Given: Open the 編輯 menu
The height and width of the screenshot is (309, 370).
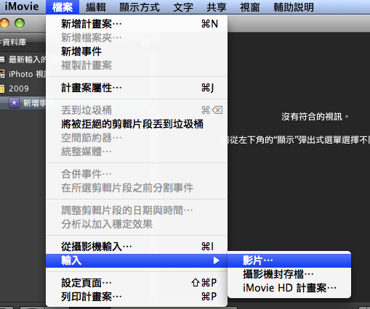Looking at the screenshot, I should point(96,7).
